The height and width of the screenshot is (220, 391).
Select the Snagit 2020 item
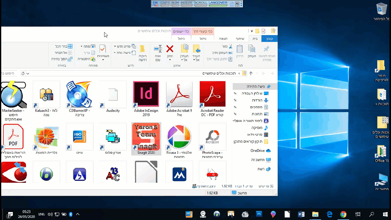pyautogui.click(x=146, y=139)
